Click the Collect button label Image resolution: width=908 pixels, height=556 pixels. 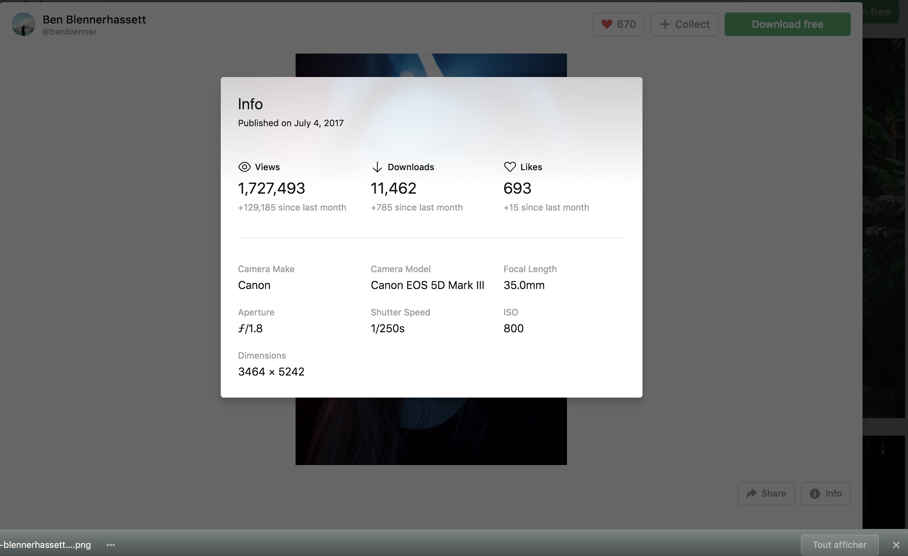[692, 24]
